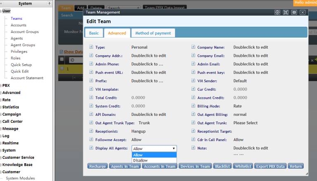Click the help icon next to Receptionist

point(91,132)
